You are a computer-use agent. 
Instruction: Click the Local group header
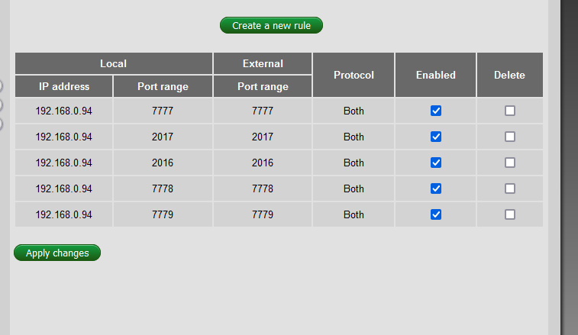coord(114,63)
